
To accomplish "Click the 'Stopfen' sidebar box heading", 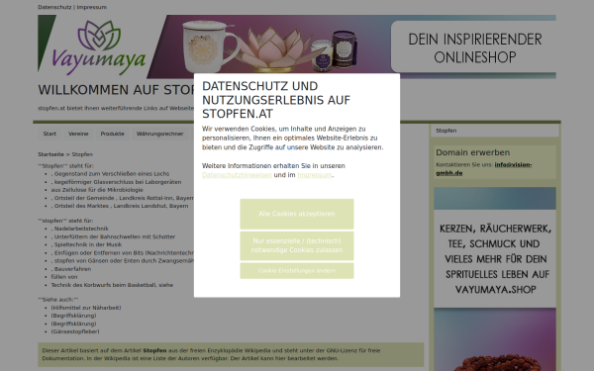I will point(445,131).
